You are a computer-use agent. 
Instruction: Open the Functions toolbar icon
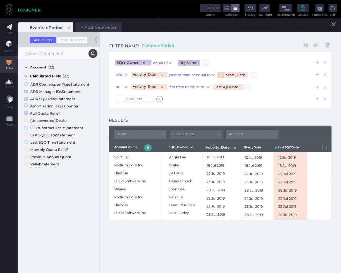pyautogui.click(x=319, y=8)
